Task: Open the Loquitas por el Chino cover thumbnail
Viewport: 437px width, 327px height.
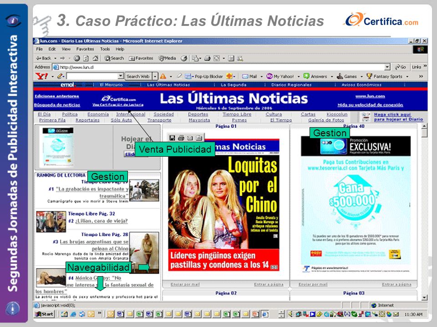Action: click(224, 205)
